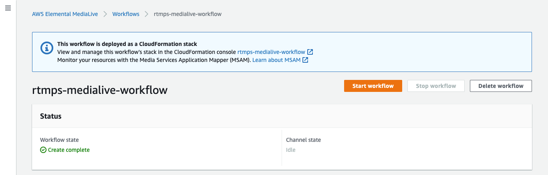Click the bold CloudFormation stack banner title
548x175 pixels.
[x=127, y=44]
